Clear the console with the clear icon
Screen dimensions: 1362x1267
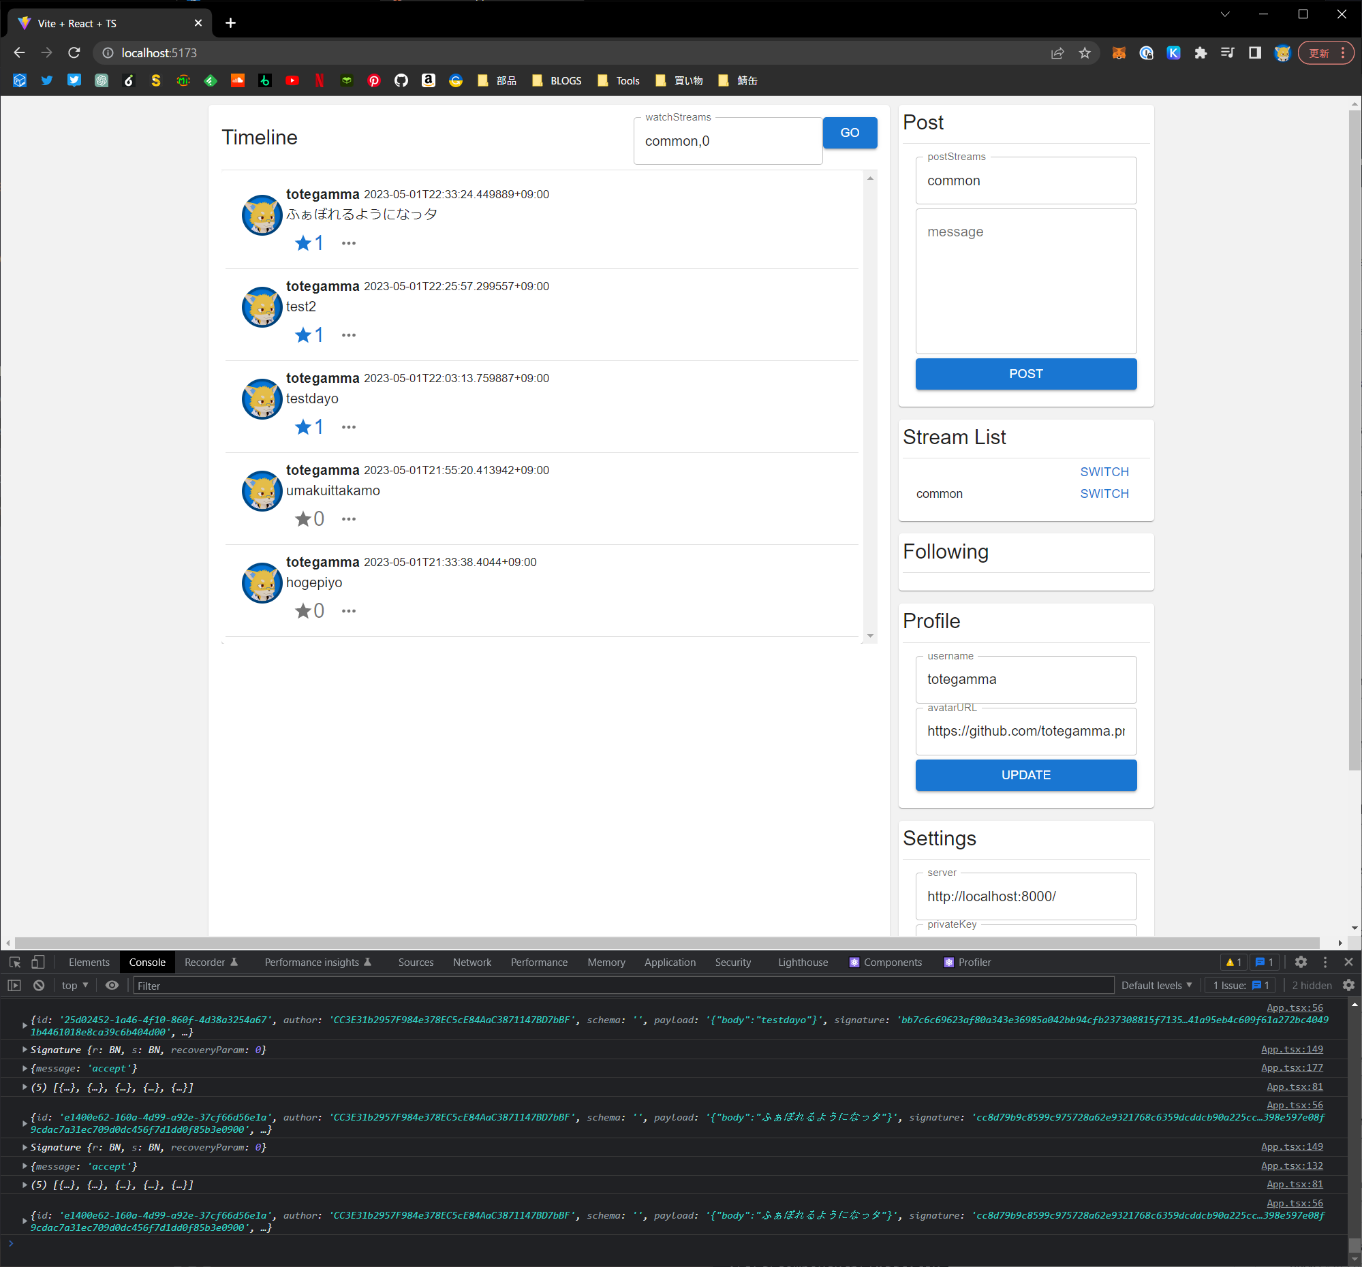pos(39,986)
